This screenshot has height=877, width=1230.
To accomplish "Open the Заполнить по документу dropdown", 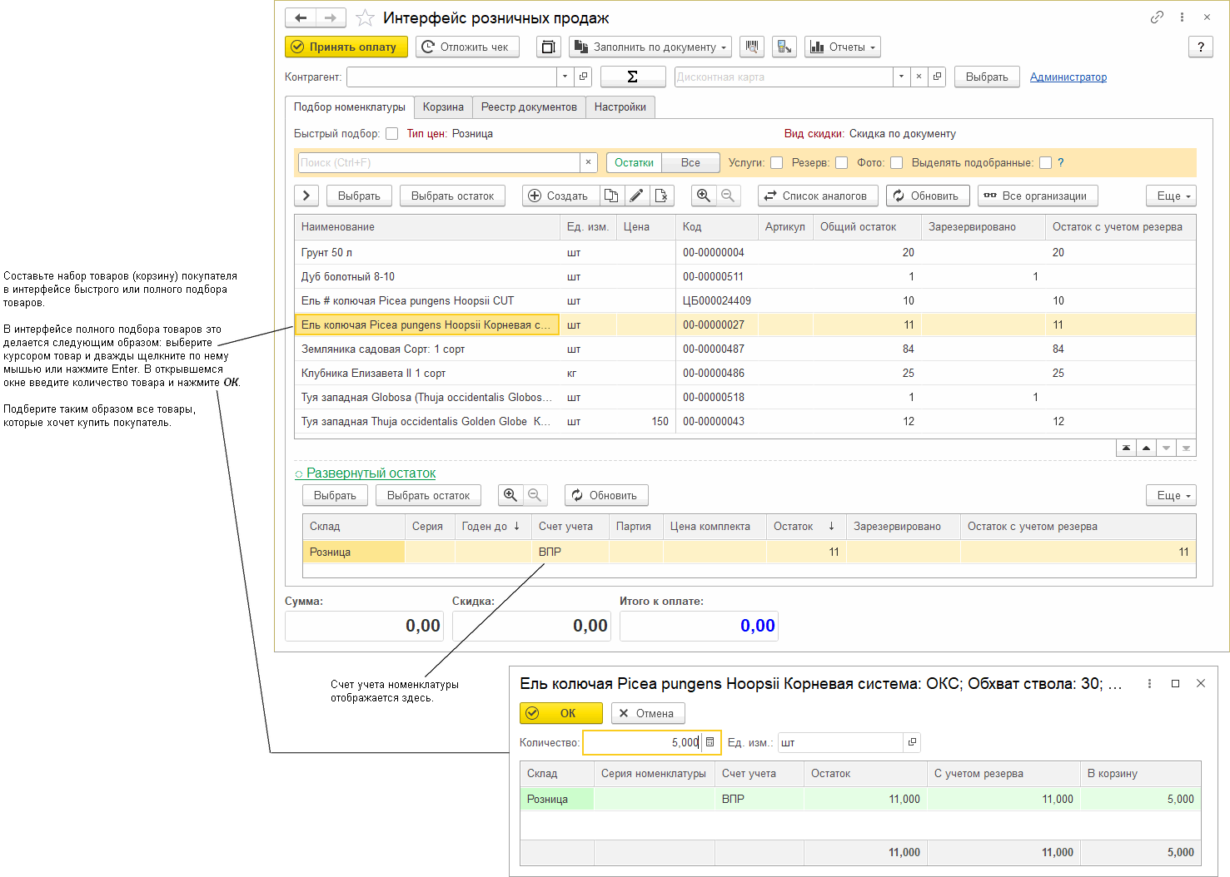I will tap(650, 47).
